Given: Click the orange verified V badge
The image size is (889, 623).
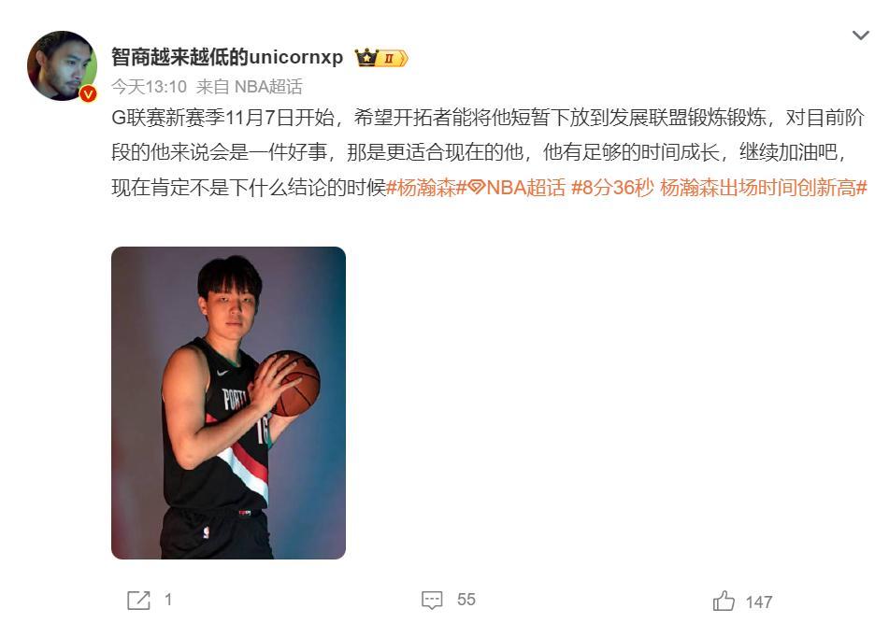Looking at the screenshot, I should 88,93.
